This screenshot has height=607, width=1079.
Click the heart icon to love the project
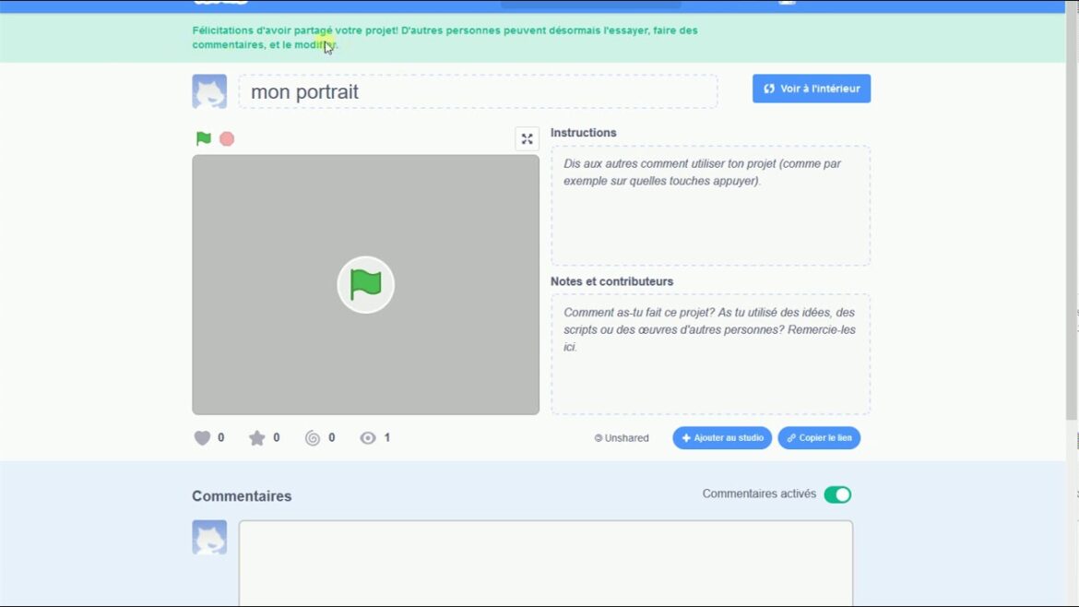tap(202, 437)
